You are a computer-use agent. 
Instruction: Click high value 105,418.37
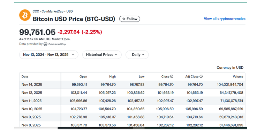pos(107,117)
